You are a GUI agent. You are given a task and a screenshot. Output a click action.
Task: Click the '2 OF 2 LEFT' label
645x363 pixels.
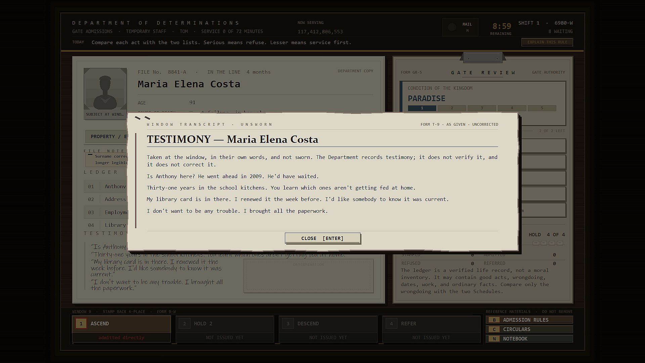(552, 131)
